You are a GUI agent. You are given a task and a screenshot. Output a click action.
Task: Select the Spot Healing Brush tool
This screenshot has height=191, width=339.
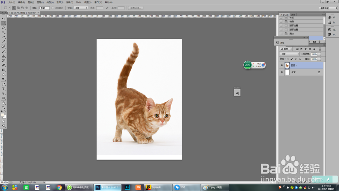pos(3,47)
